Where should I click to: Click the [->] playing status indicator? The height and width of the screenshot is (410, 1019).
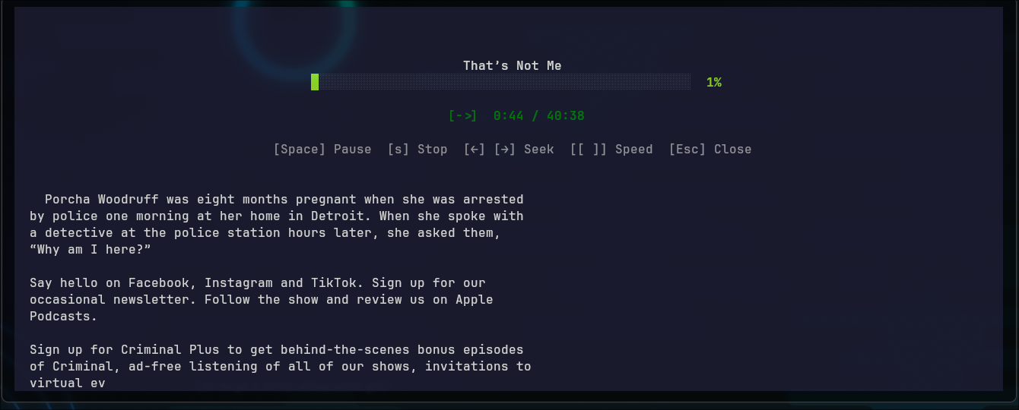463,116
